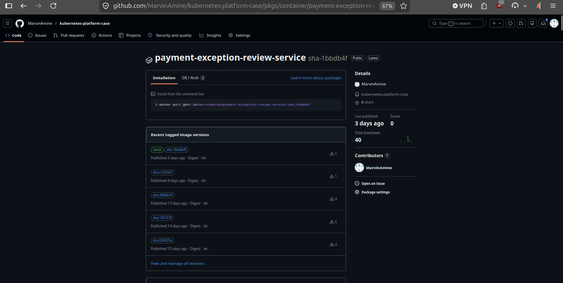Expand Digest ellipsis for sha-1bbdb4f version
Viewport: 563px width, 283px height.
coord(203,158)
